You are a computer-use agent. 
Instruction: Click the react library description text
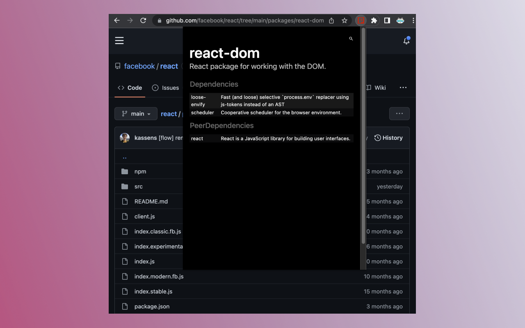[x=285, y=139]
